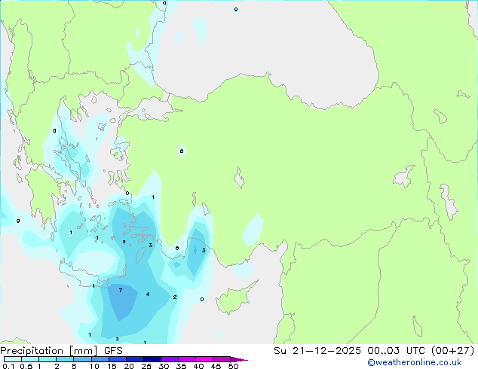Screen dimensions: 478x369
Task: Click the 25–30 mm dark blue swatch
Action: point(152,359)
